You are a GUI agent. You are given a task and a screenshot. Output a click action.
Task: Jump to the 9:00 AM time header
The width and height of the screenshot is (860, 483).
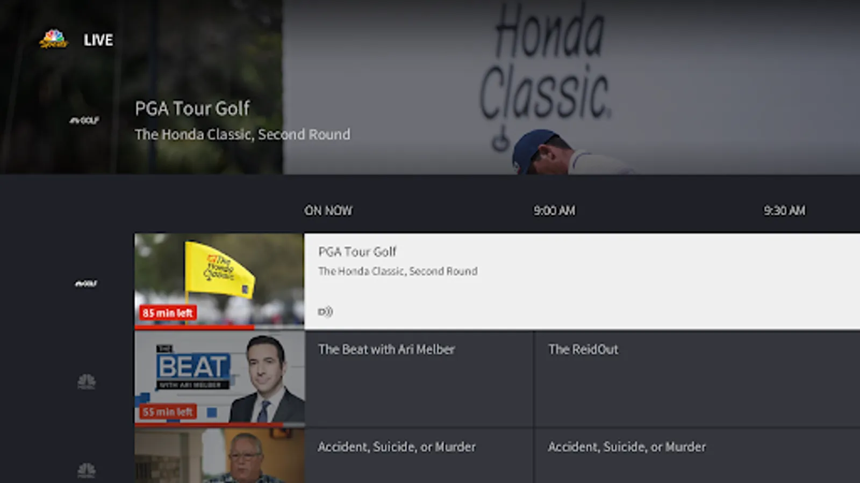click(554, 210)
